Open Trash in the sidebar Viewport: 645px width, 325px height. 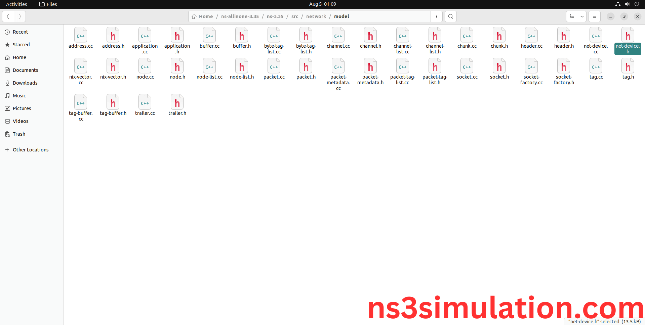pyautogui.click(x=19, y=134)
